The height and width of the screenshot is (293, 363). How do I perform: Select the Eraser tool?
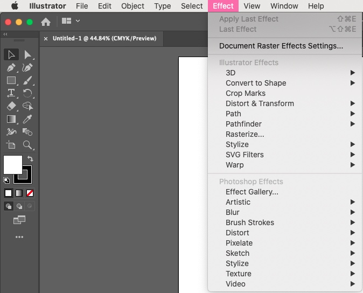pyautogui.click(x=11, y=106)
